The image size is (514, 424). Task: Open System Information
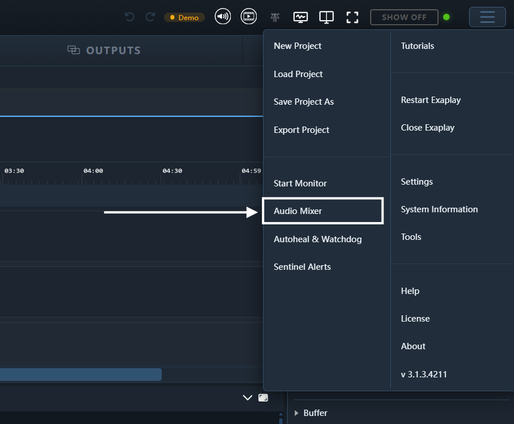click(439, 209)
